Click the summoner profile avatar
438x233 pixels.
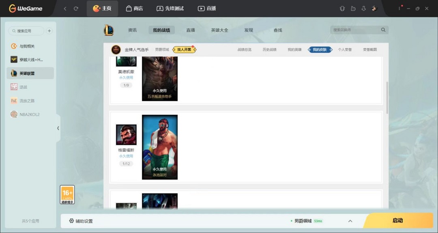(116, 50)
